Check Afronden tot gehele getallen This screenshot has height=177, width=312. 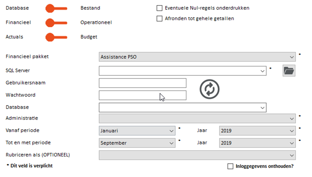[x=159, y=18]
